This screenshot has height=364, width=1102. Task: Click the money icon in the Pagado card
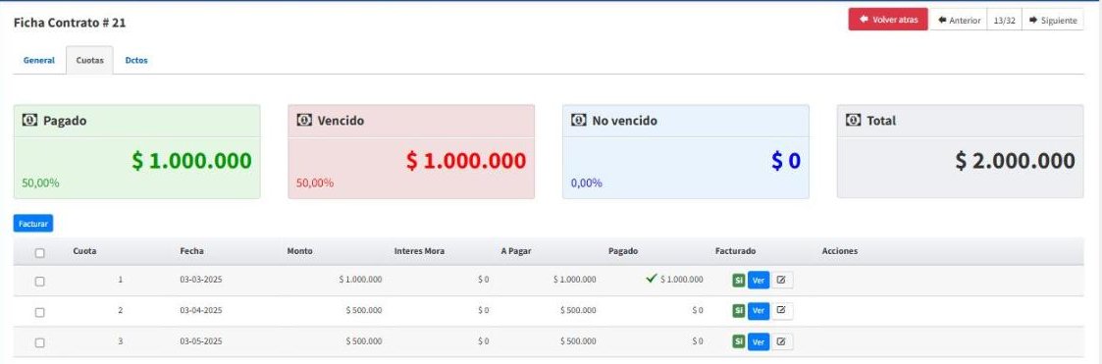pos(29,120)
